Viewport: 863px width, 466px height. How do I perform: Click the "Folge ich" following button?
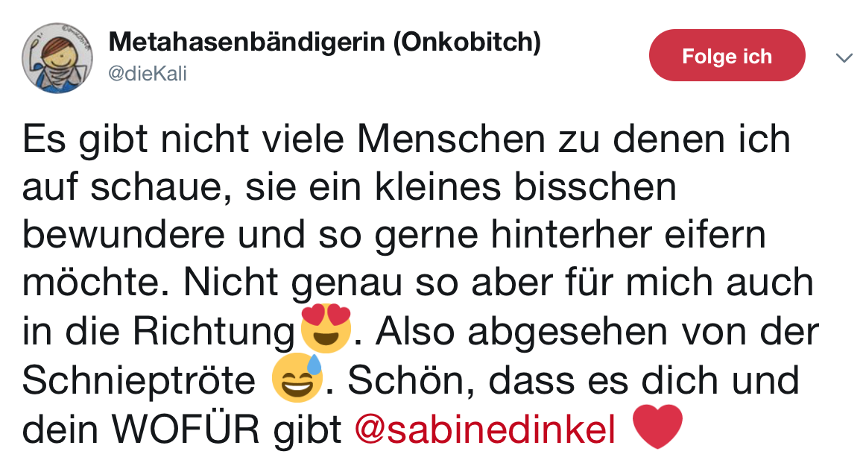pyautogui.click(x=727, y=56)
